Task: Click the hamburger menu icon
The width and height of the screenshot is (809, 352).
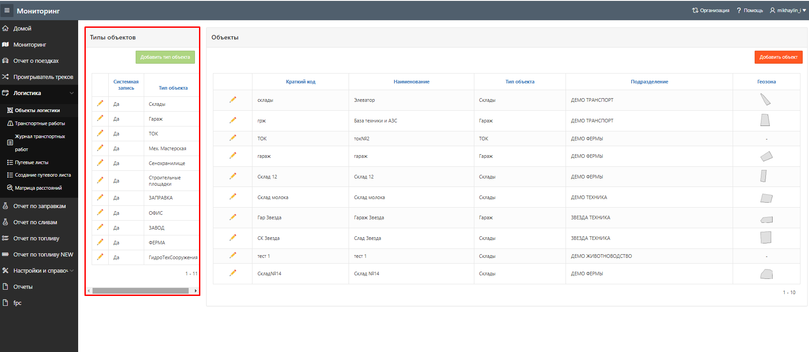Action: click(x=7, y=10)
